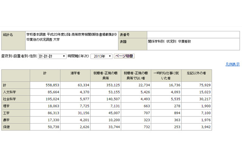Screen dimensions: 242x161
Task: Select cell value 4,093
Action: [x=175, y=92]
